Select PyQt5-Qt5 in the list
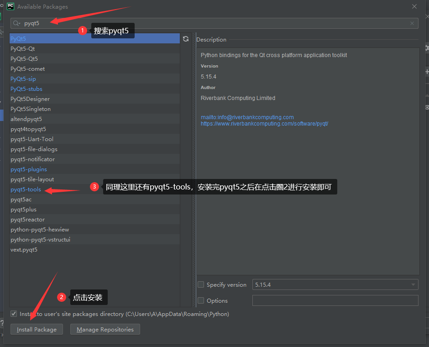429x347 pixels. (x=94, y=59)
